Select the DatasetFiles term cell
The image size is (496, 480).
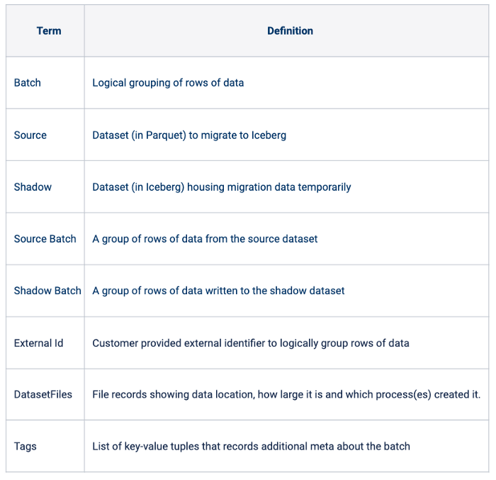43,394
